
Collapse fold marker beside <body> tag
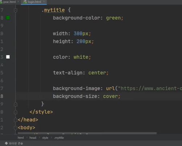[16, 128]
